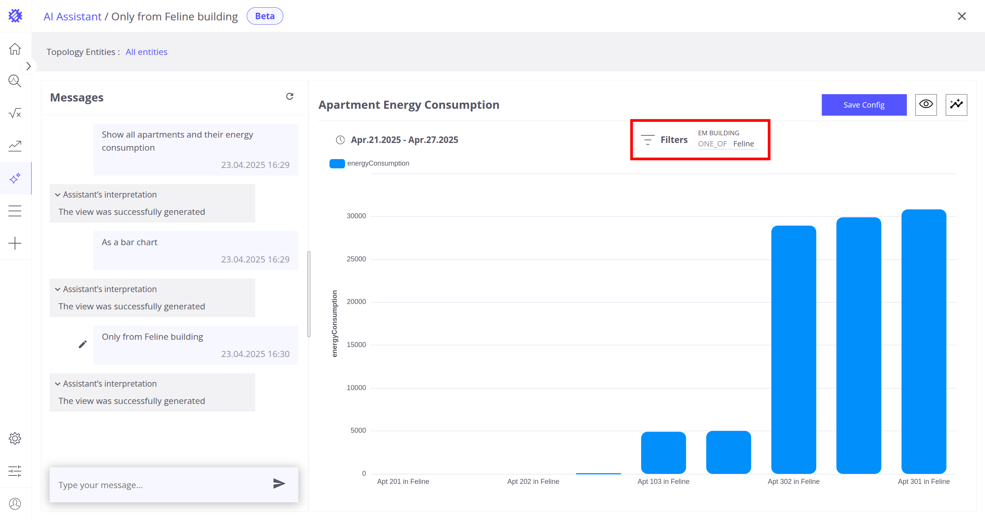This screenshot has height=520, width=985.
Task: Toggle the energyConsumption legend series
Action: [x=337, y=164]
